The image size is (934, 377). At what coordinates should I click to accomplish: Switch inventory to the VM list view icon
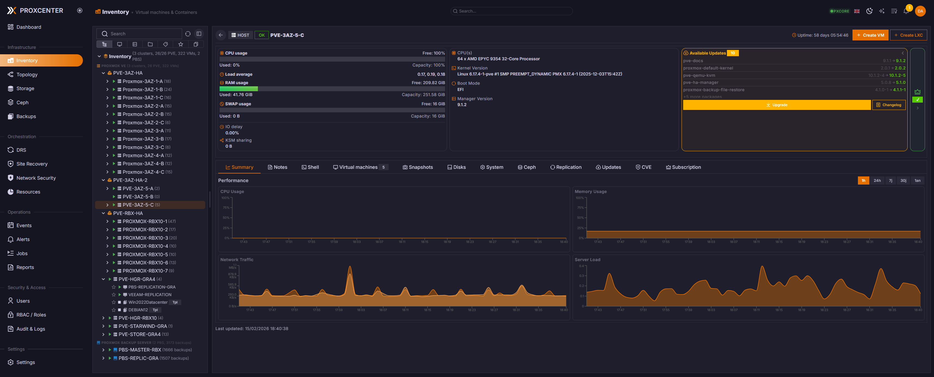[120, 44]
